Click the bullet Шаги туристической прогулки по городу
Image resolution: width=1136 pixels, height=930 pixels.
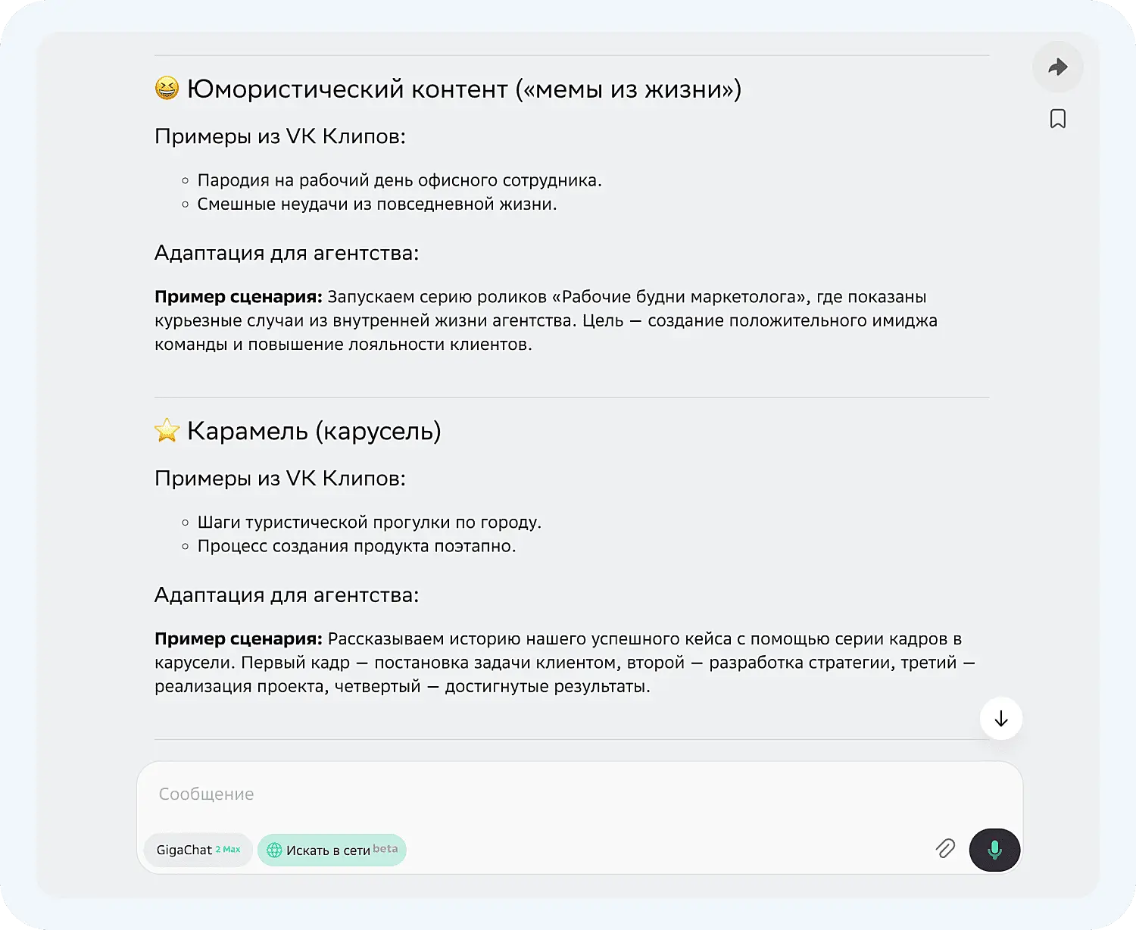click(369, 522)
